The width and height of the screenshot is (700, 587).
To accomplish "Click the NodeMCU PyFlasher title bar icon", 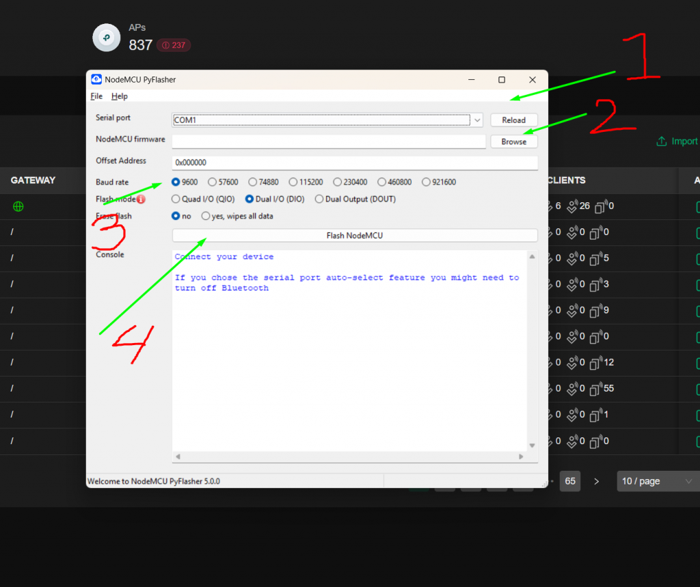I will click(x=96, y=79).
